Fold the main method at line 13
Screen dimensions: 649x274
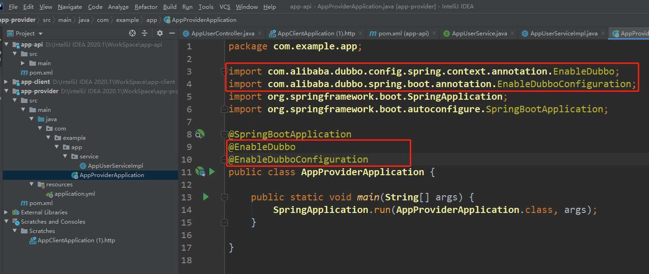click(224, 197)
